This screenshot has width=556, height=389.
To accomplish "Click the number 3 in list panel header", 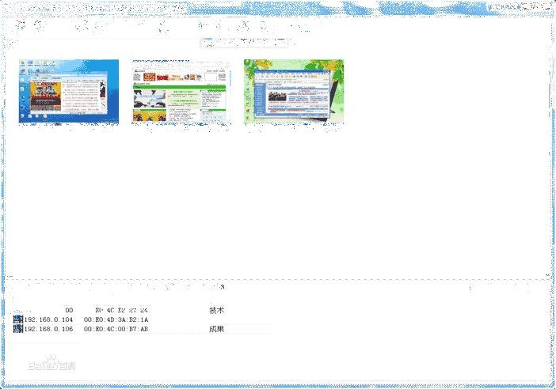I will click(222, 287).
